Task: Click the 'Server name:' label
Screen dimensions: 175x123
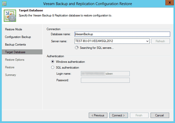Action: (x=59, y=41)
